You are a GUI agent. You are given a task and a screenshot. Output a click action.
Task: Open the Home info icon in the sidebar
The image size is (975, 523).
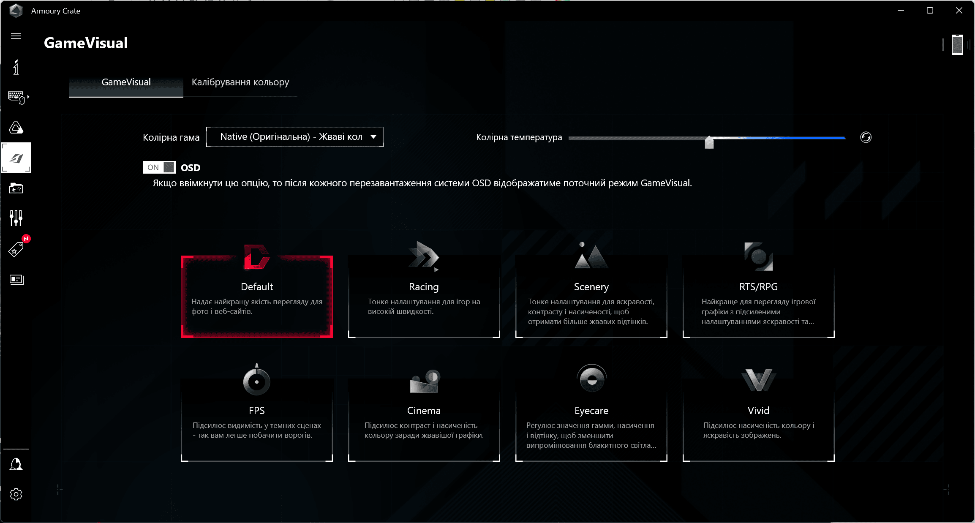pos(16,67)
